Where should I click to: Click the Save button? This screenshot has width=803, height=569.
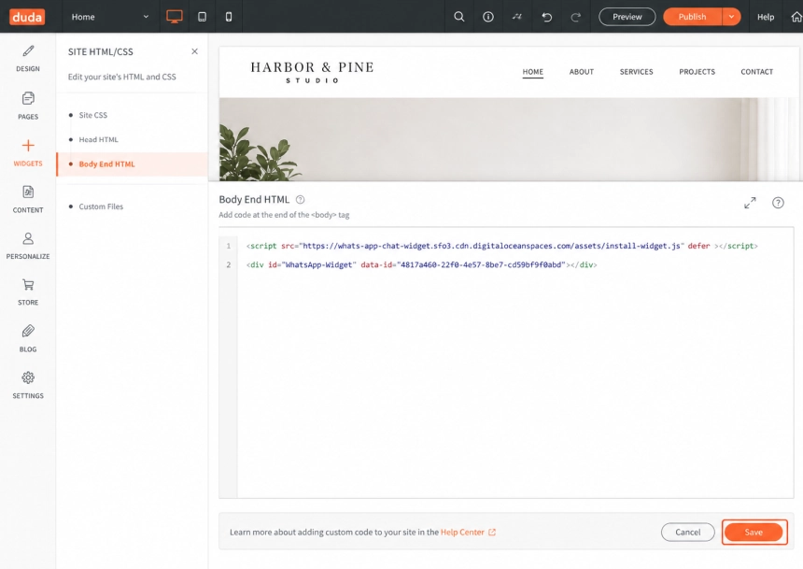tap(754, 532)
